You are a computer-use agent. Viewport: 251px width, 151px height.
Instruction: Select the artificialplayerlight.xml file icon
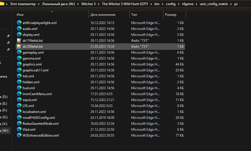(x=19, y=23)
